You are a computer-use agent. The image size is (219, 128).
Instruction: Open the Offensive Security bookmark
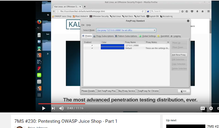coord(99,16)
